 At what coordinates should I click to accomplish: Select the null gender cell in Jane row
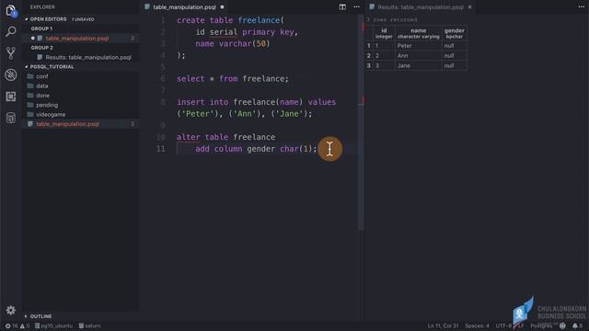pos(454,65)
